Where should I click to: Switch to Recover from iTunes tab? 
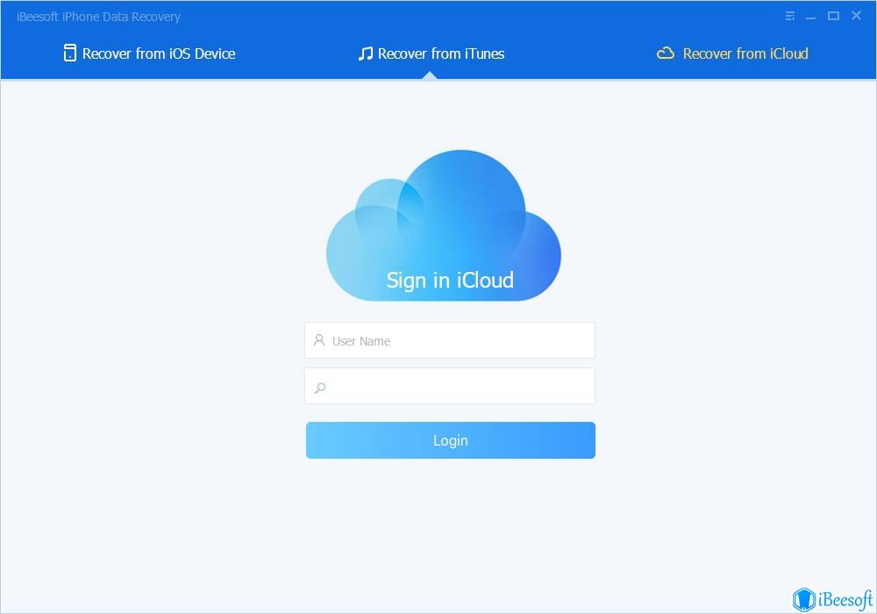click(x=431, y=54)
